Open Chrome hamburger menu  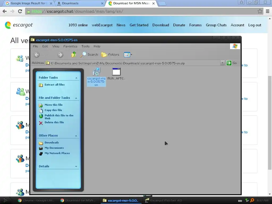tap(267, 11)
